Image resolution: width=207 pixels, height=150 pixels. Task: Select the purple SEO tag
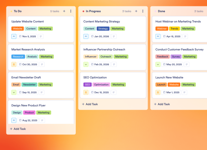point(87,84)
